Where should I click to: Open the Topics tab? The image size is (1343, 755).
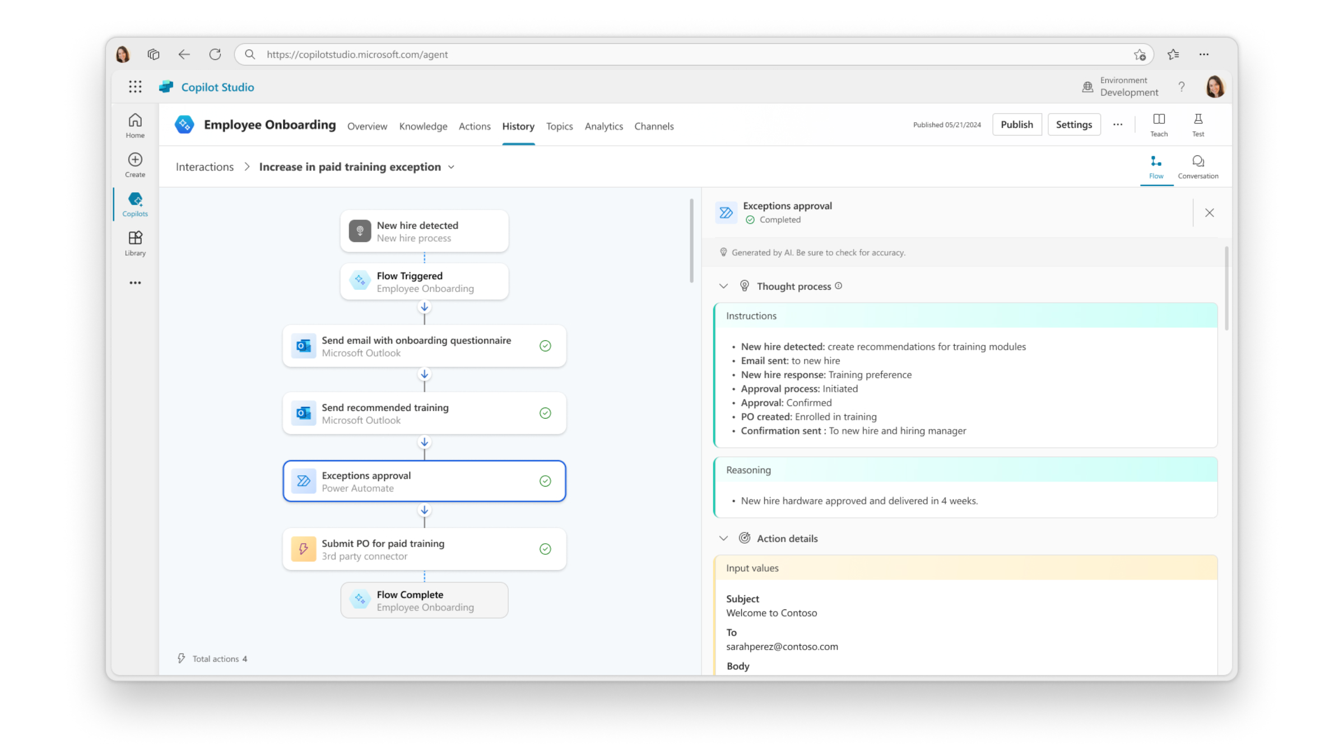(x=559, y=126)
